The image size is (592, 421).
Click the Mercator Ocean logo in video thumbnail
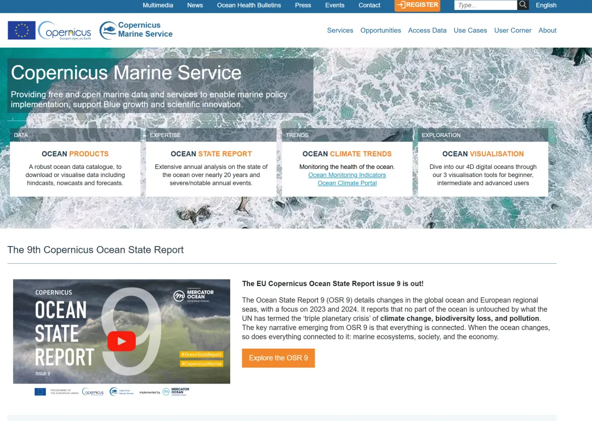193,295
